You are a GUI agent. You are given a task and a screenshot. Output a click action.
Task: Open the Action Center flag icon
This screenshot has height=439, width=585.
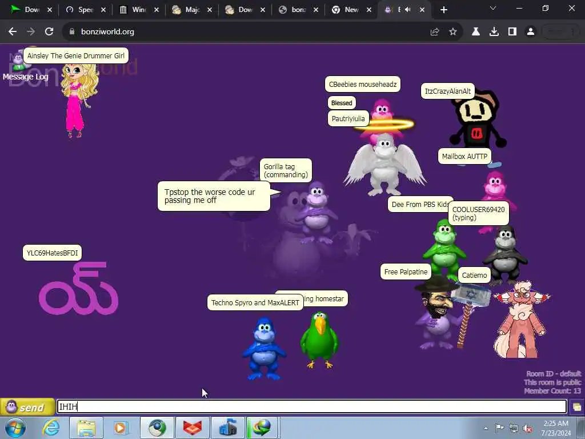[x=499, y=428]
